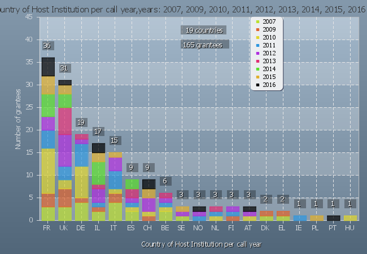The image size is (367, 254).
Task: Click the 2007 legend color swatch
Action: tap(257, 21)
